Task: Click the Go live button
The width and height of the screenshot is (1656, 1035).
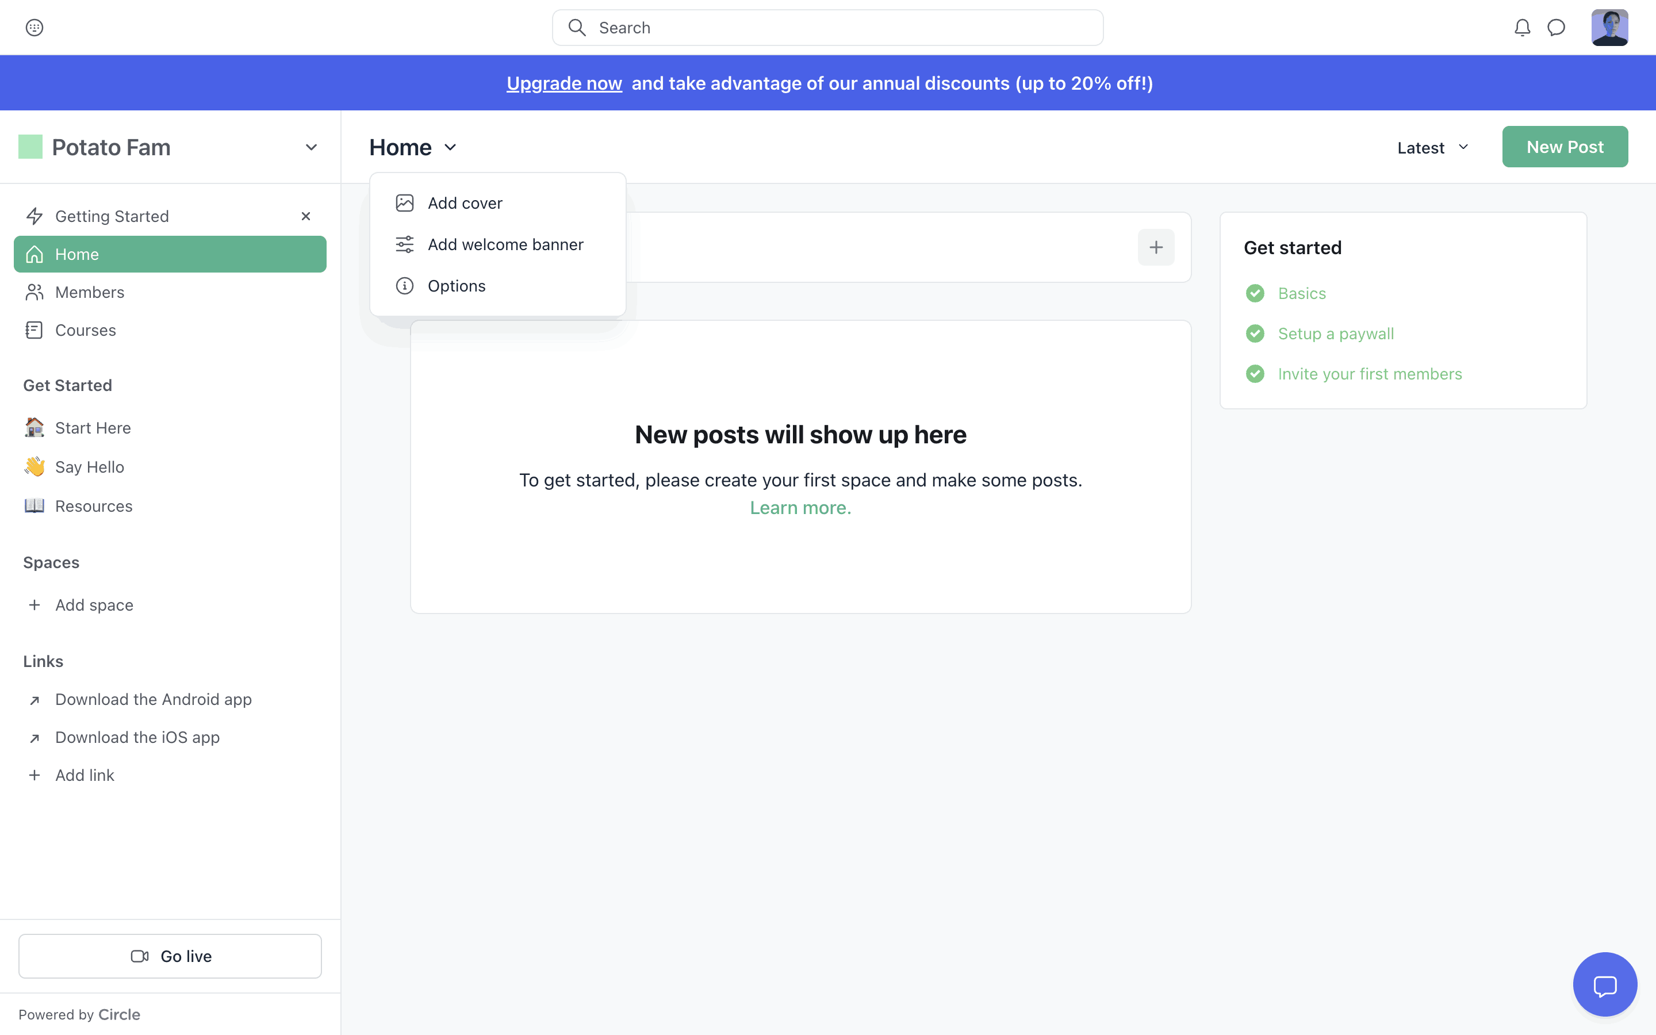Action: [x=170, y=956]
